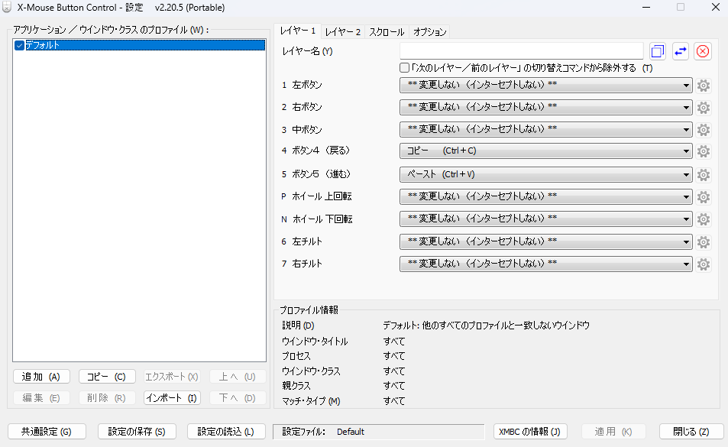Expand the ホイール下回転 action dropdown
728x447 pixels.
[x=545, y=219]
